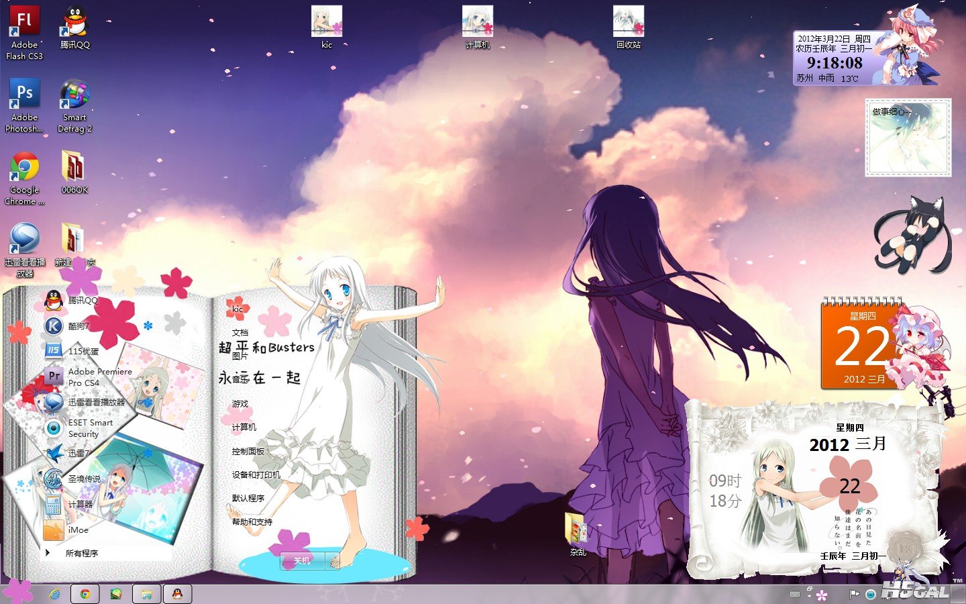Open 帮助和支持 in the start menu
This screenshot has width=966, height=604.
tap(252, 521)
